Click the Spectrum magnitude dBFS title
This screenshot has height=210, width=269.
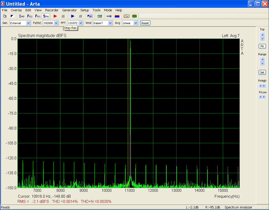point(42,35)
